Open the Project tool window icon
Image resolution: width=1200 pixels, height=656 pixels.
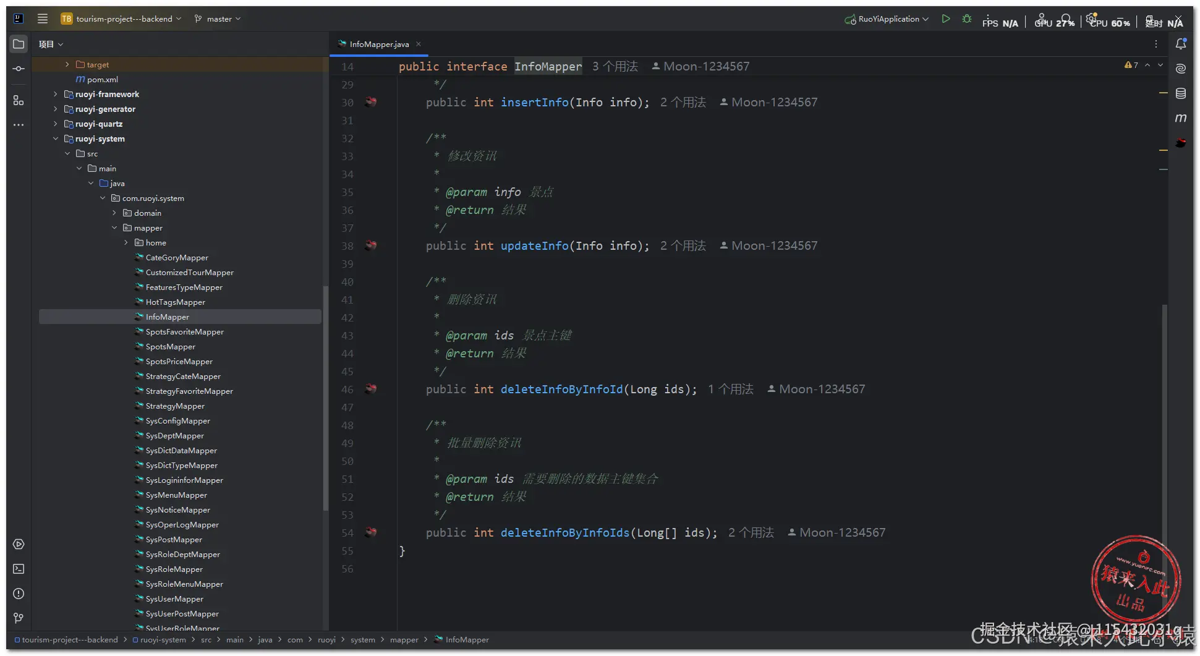click(19, 44)
